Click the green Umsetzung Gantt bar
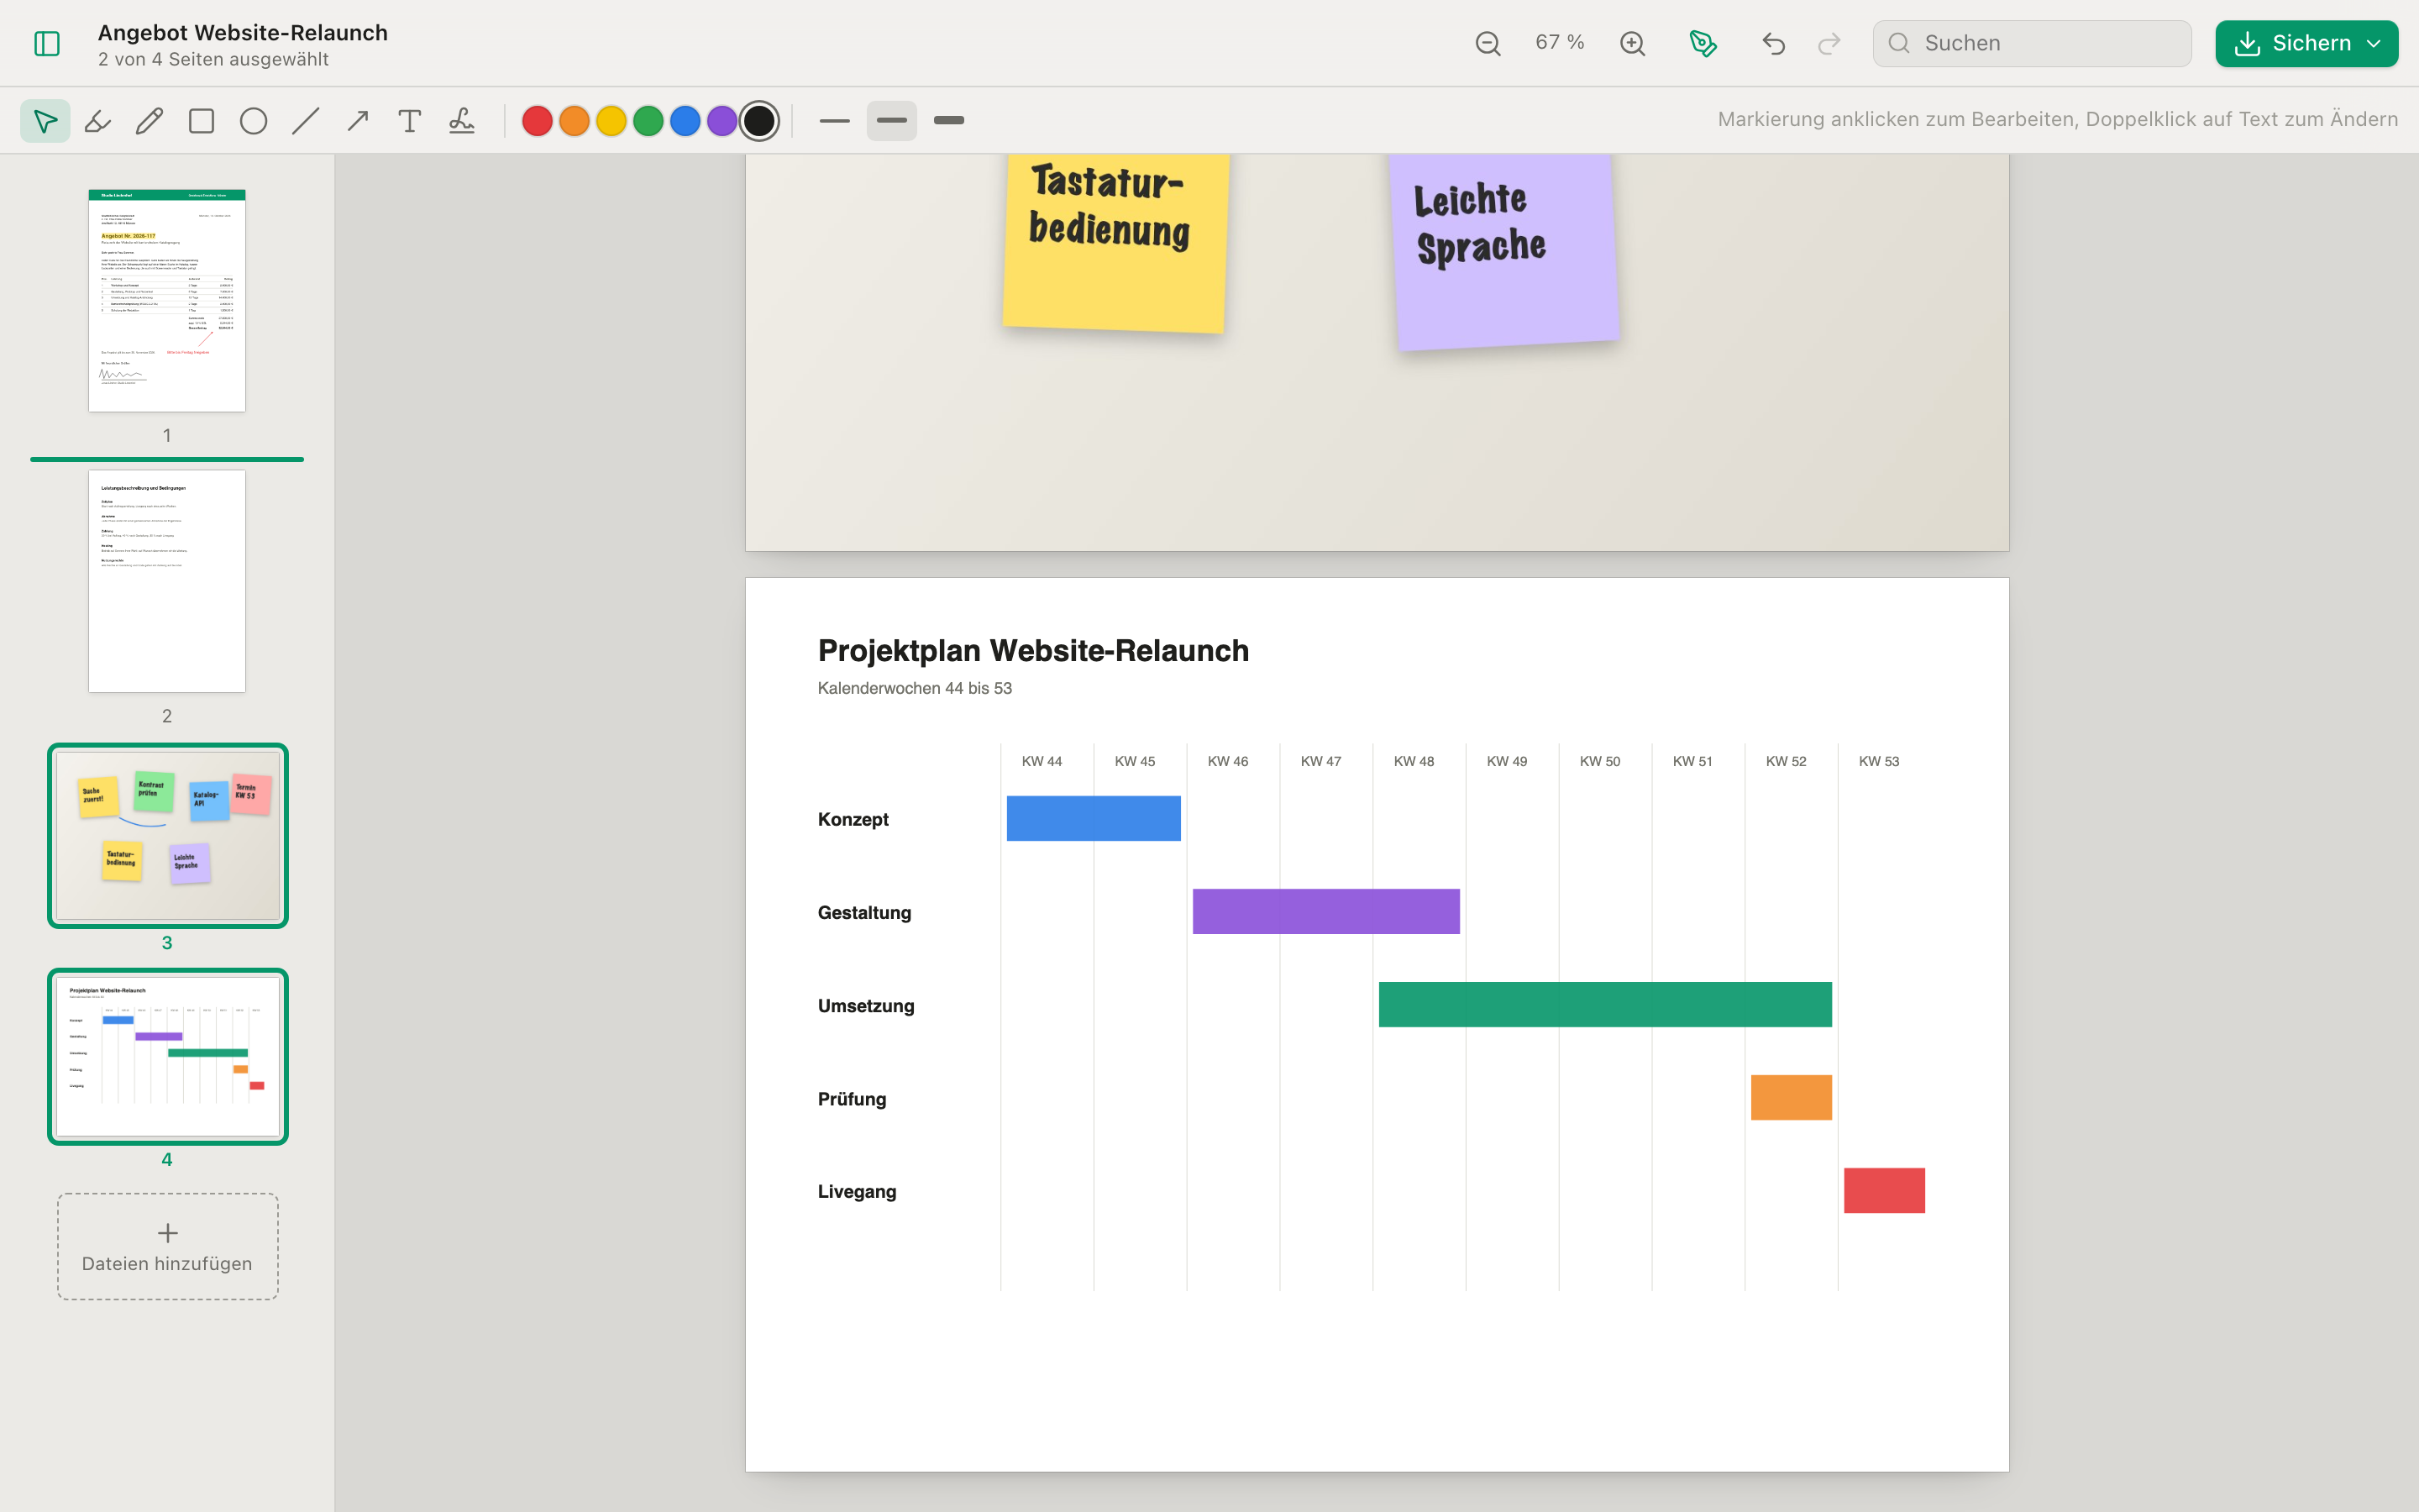 click(x=1605, y=1004)
